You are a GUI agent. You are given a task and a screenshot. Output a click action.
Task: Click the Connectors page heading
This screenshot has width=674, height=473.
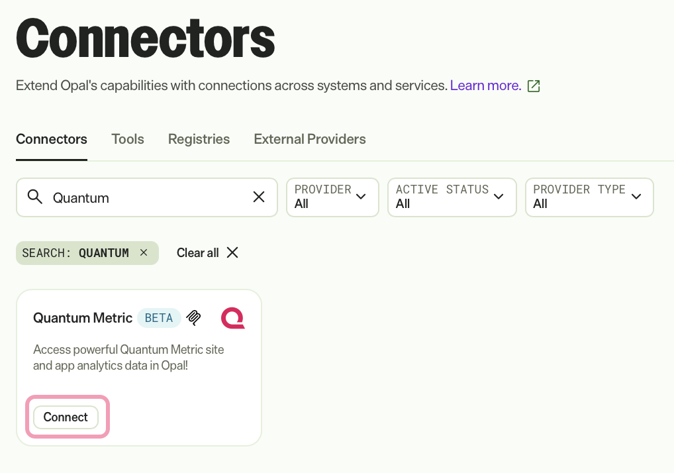coord(145,38)
